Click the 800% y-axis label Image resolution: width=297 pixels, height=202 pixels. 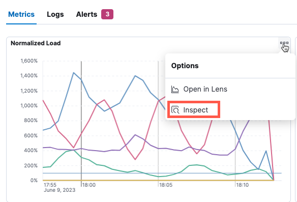tap(31, 121)
